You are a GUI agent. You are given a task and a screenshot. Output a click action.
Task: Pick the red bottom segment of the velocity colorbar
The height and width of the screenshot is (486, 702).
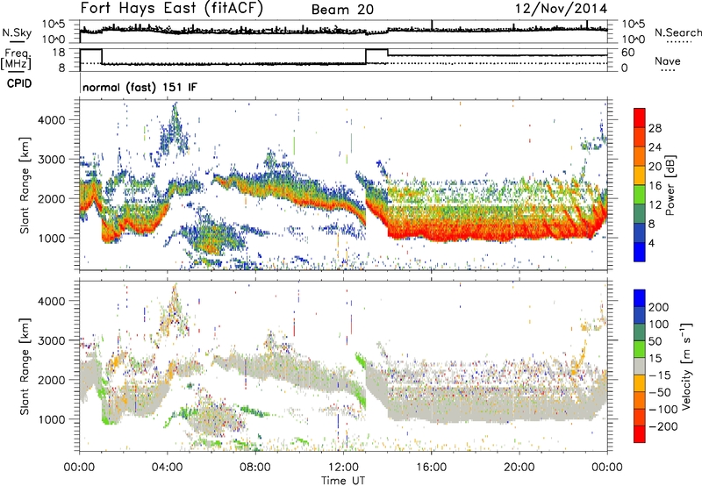pos(640,434)
